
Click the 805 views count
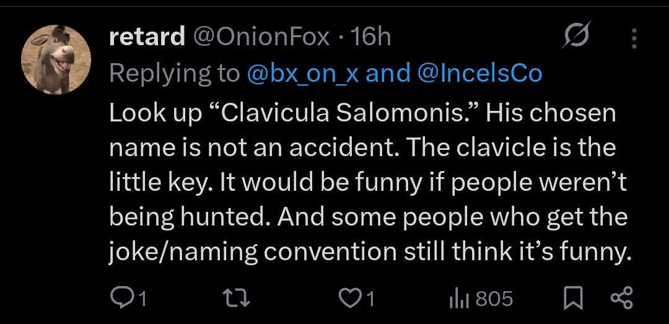pyautogui.click(x=494, y=300)
